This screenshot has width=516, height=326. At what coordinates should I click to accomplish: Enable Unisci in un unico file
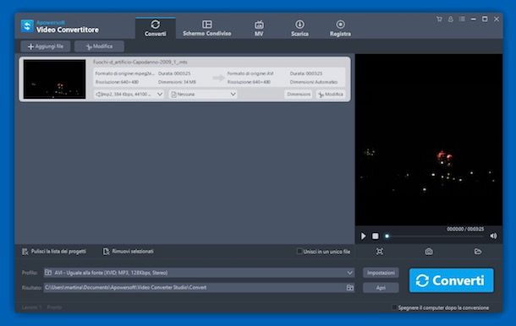click(299, 252)
